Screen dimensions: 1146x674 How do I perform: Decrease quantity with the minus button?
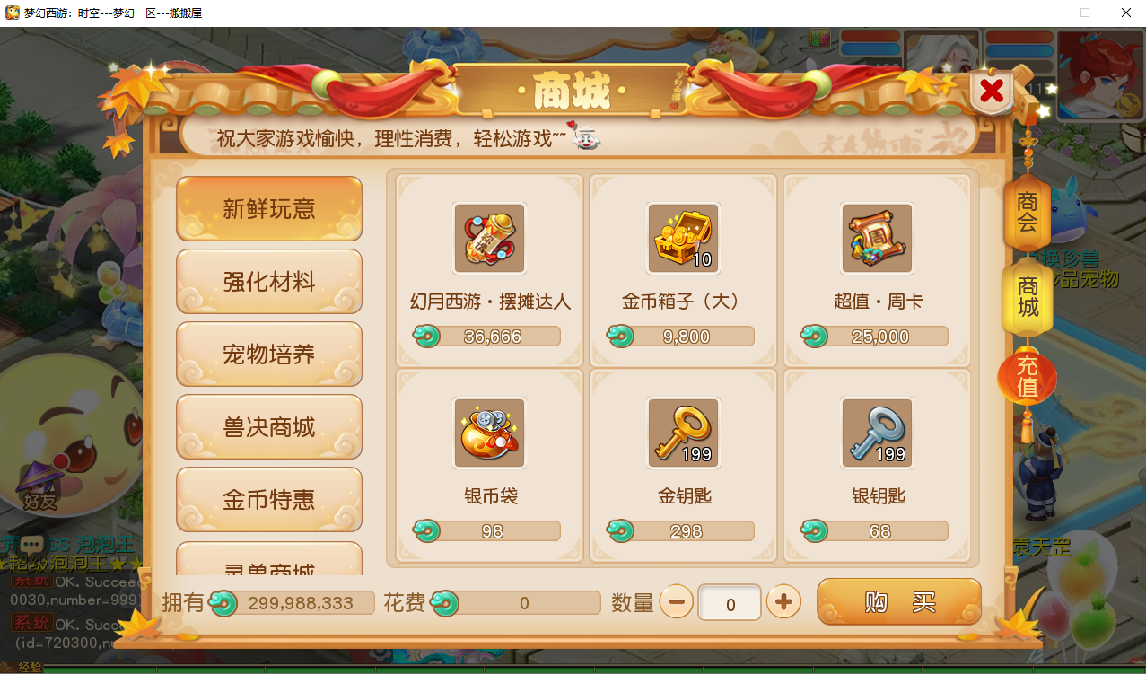(x=677, y=601)
